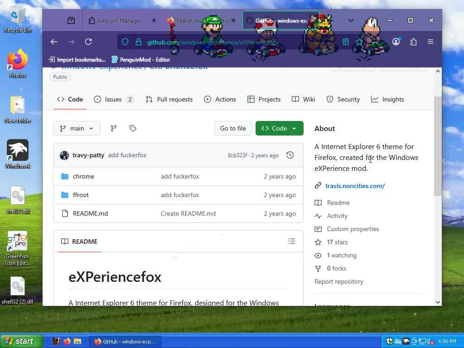Screen dimensions: 464x348
Task: Open the Projects repository tab
Action: 264,99
